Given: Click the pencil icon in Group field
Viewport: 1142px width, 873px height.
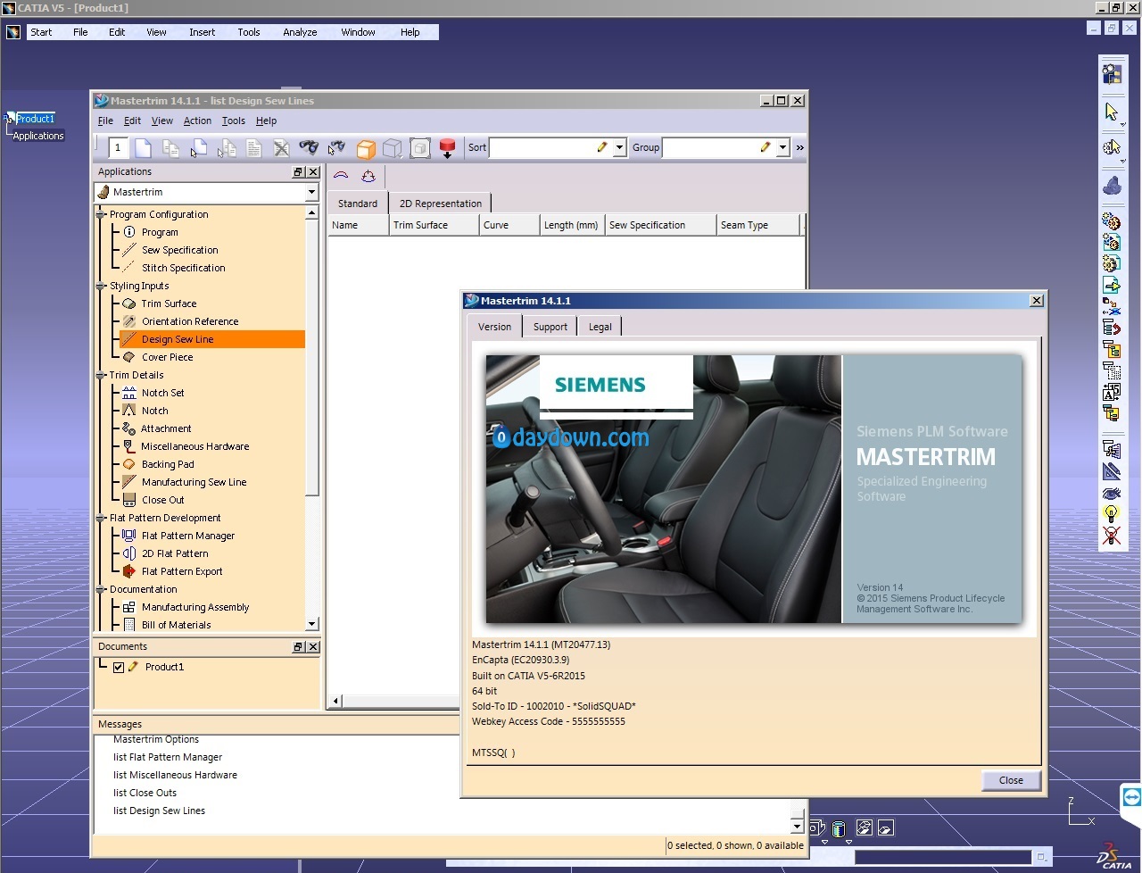Looking at the screenshot, I should pos(765,147).
